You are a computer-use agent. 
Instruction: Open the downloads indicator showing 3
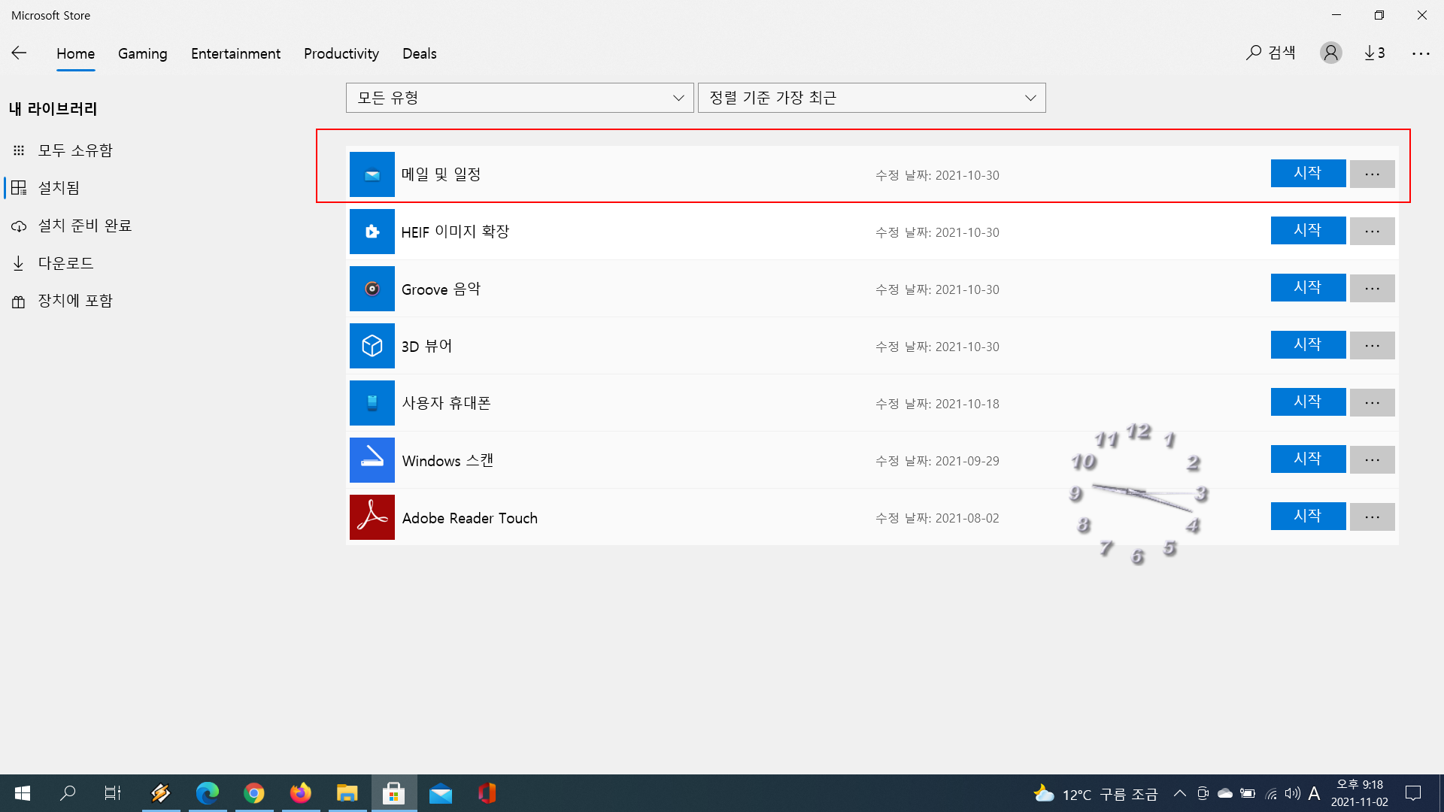(1375, 53)
